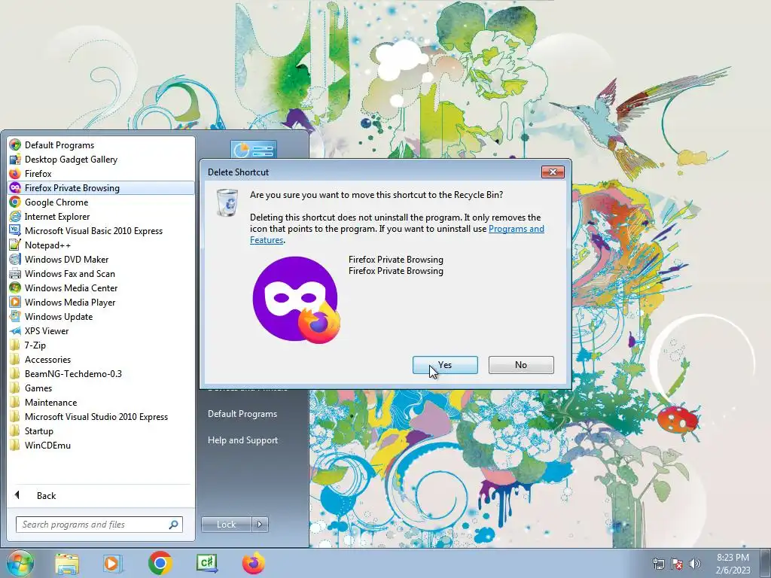This screenshot has width=771, height=578.
Task: Click the Lock button
Action: point(226,525)
